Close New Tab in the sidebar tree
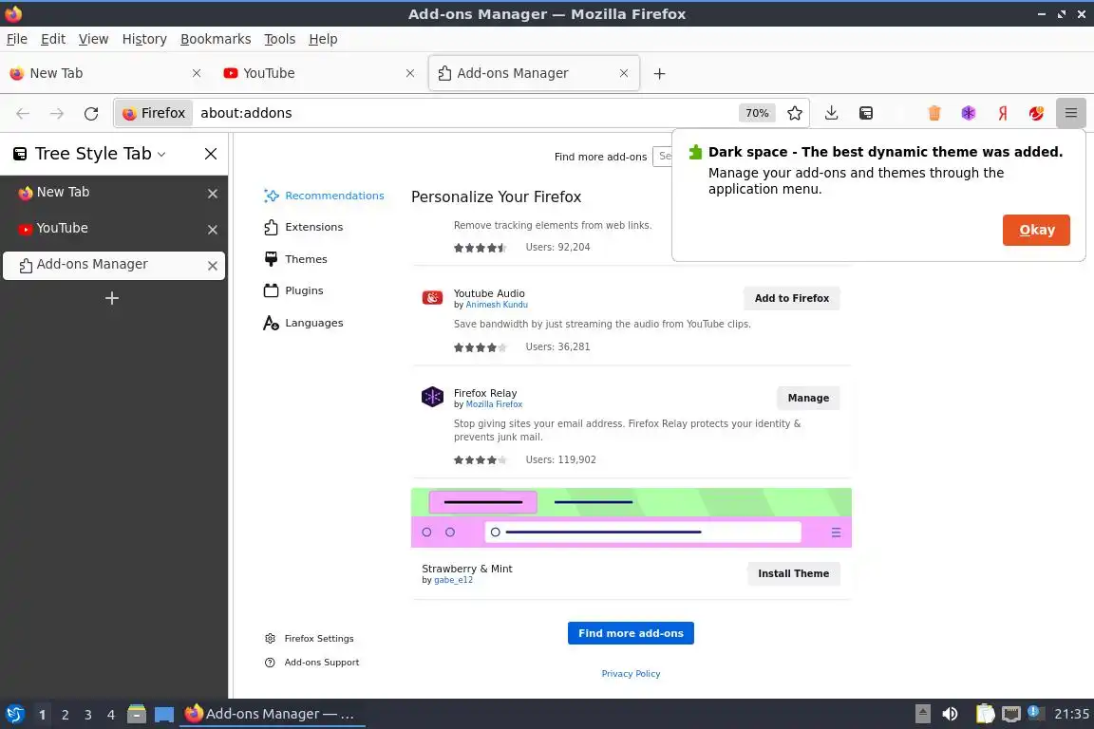Screen dimensions: 1094x729 coord(213,194)
